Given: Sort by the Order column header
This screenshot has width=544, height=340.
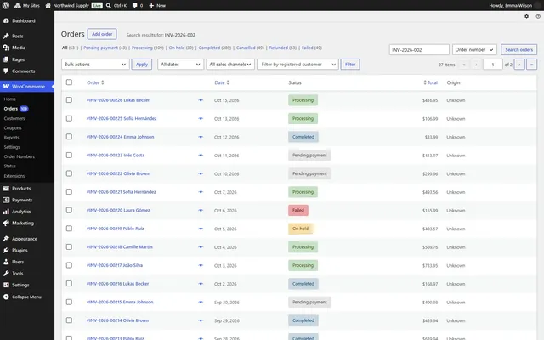Looking at the screenshot, I should click(x=95, y=82).
